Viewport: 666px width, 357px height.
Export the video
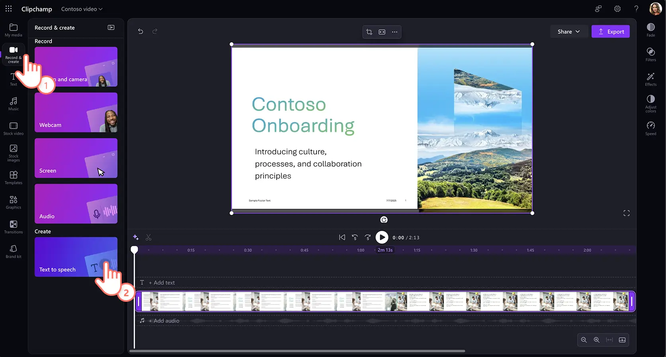click(611, 32)
